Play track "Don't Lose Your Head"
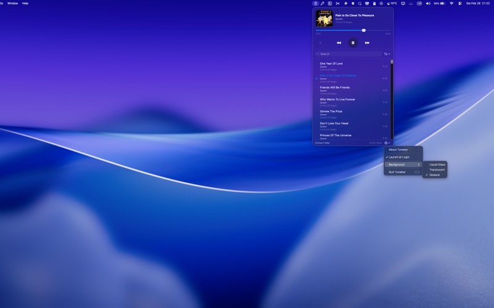This screenshot has width=494, height=308. [352, 126]
